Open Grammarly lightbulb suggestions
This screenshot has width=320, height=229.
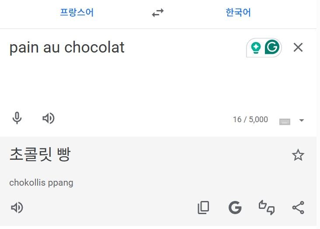click(x=256, y=47)
